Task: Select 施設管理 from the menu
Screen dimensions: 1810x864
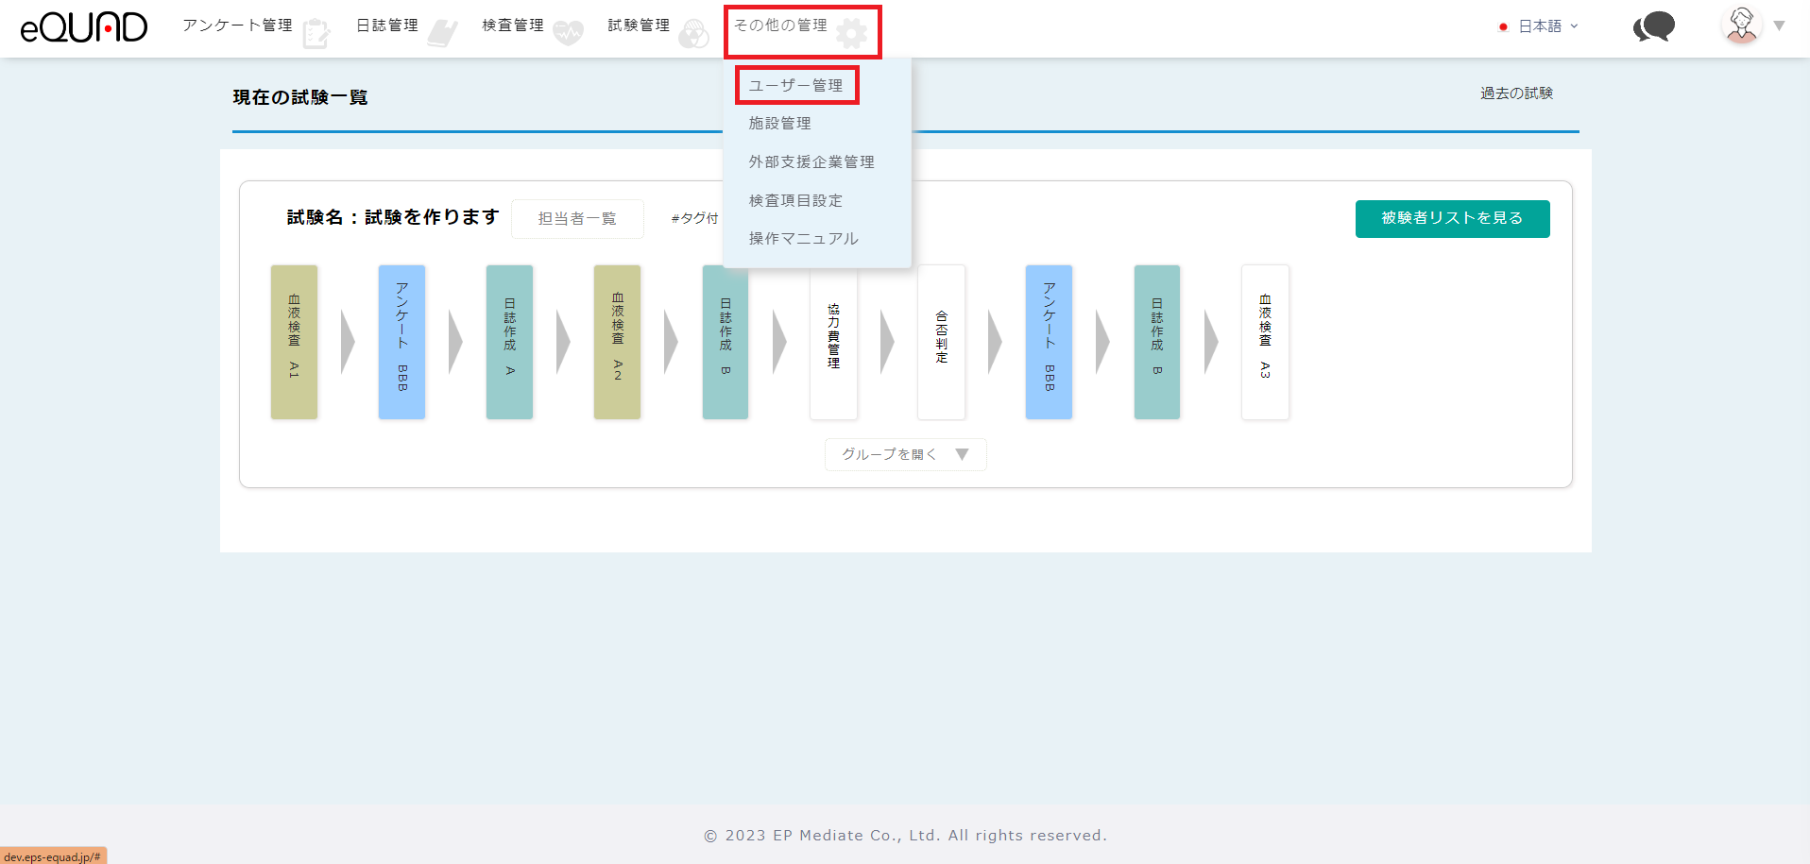Action: click(x=779, y=124)
